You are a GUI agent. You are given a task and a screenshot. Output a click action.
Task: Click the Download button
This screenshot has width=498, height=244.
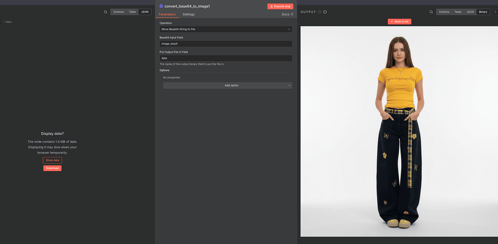click(x=52, y=168)
